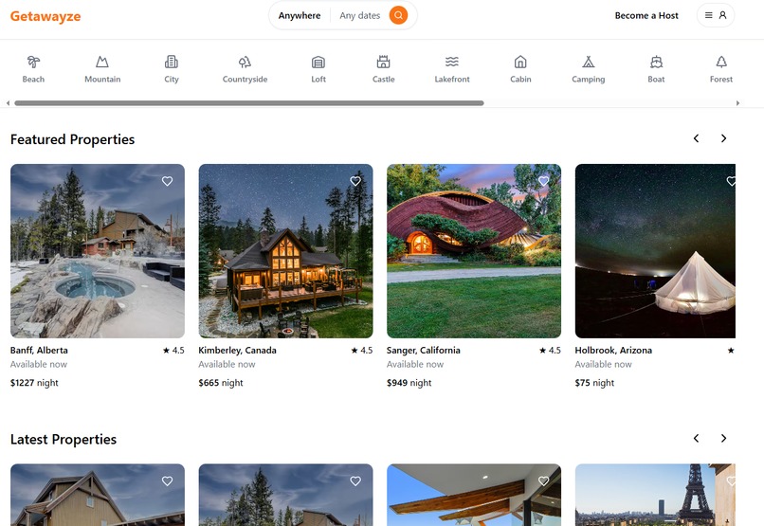The image size is (764, 526).
Task: Click the Sanger, California title
Action: click(x=424, y=350)
